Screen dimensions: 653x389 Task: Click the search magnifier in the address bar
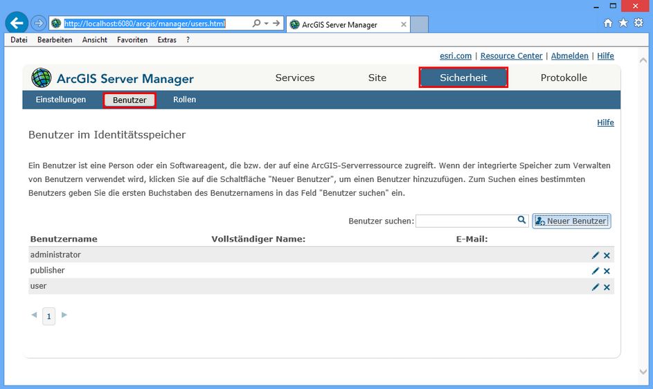click(x=256, y=24)
